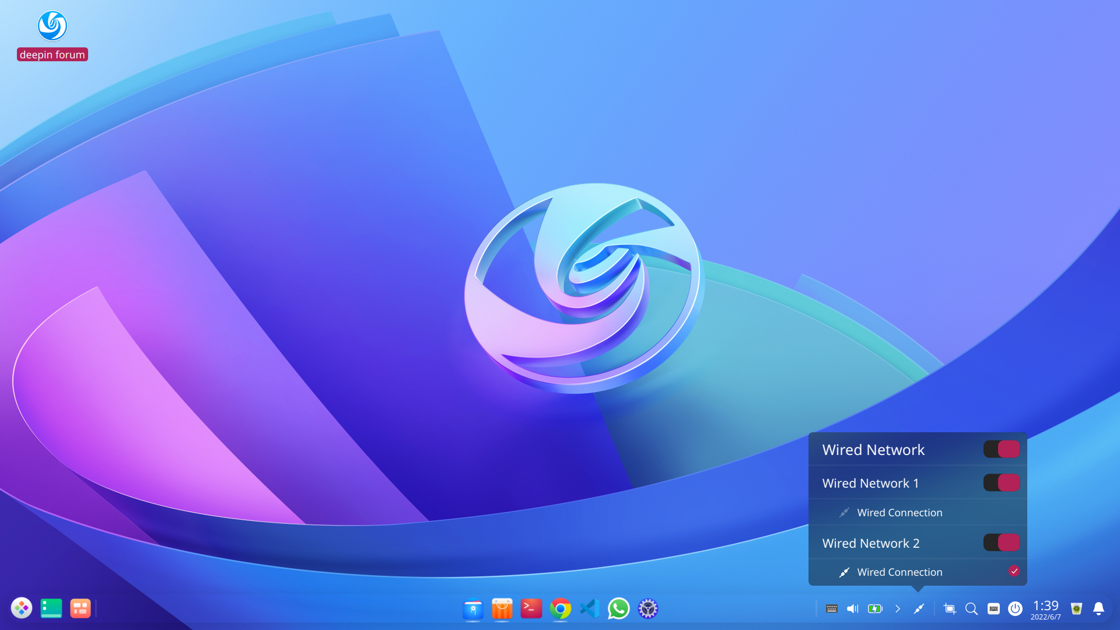The image size is (1120, 630).
Task: Open Visual Studio Code from the dock
Action: pos(590,609)
